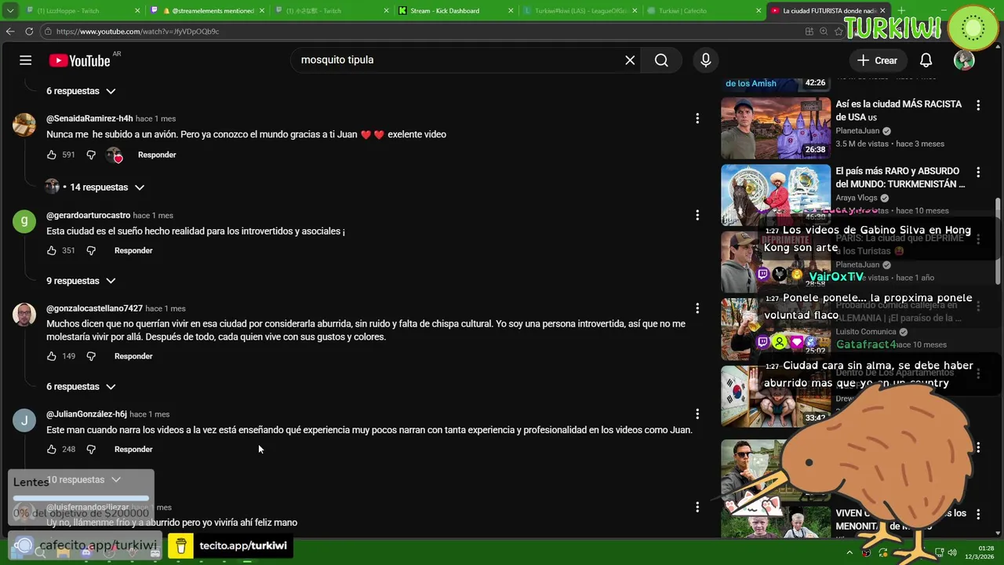
Task: Reply to SenaidaRamirez-h4h with Responder
Action: pos(157,155)
